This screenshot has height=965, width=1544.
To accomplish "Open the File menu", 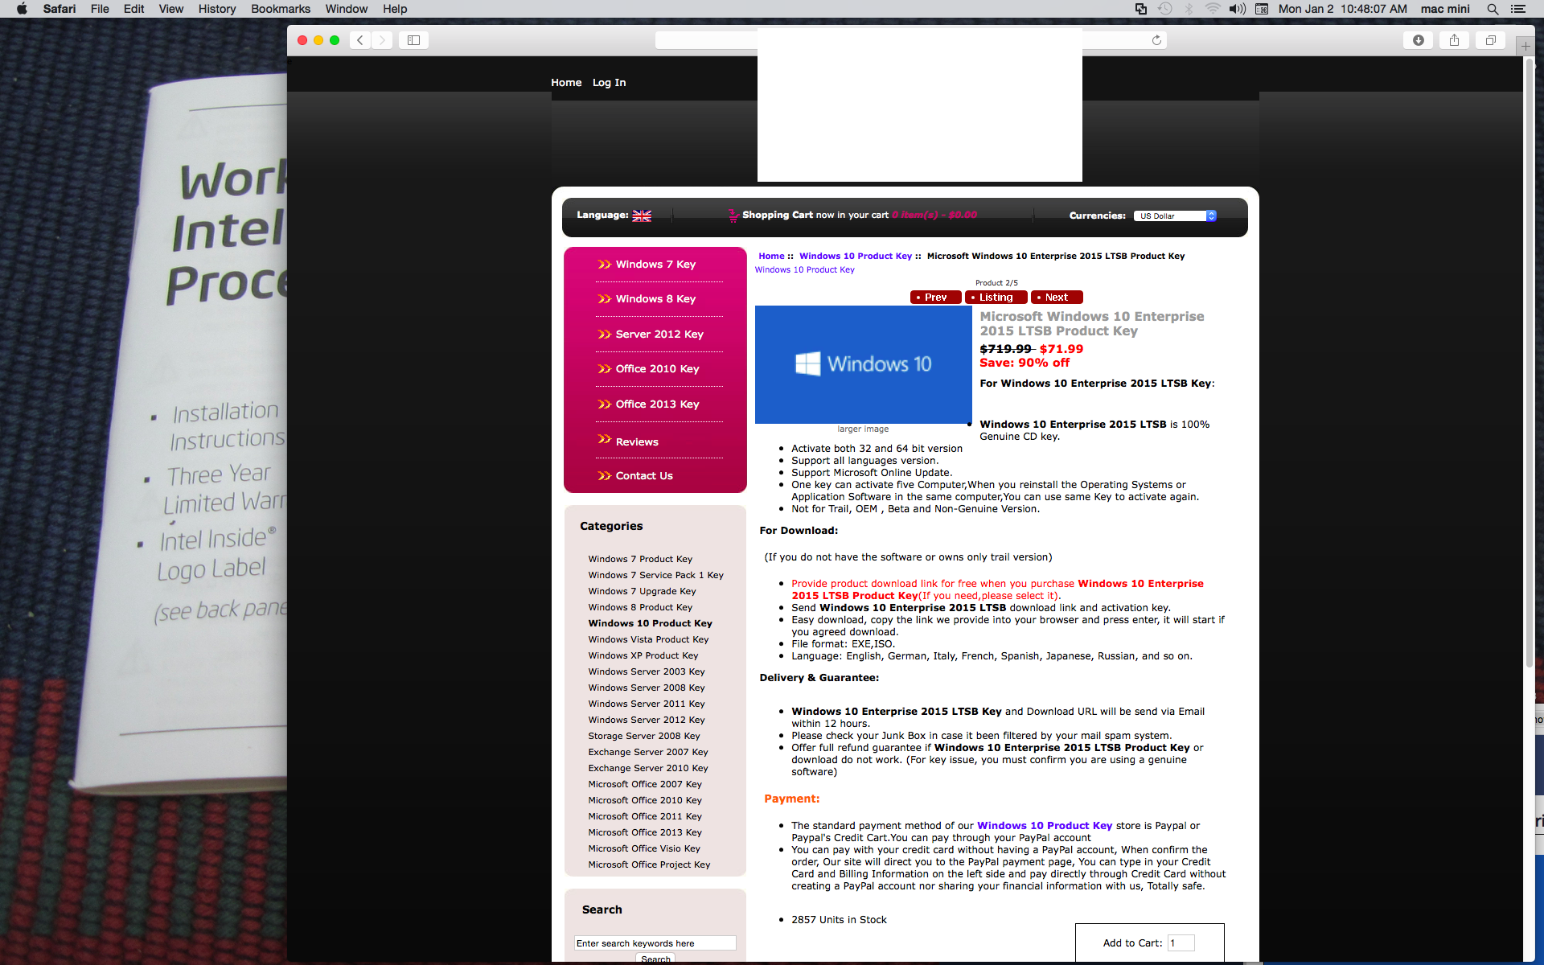I will coord(100,9).
